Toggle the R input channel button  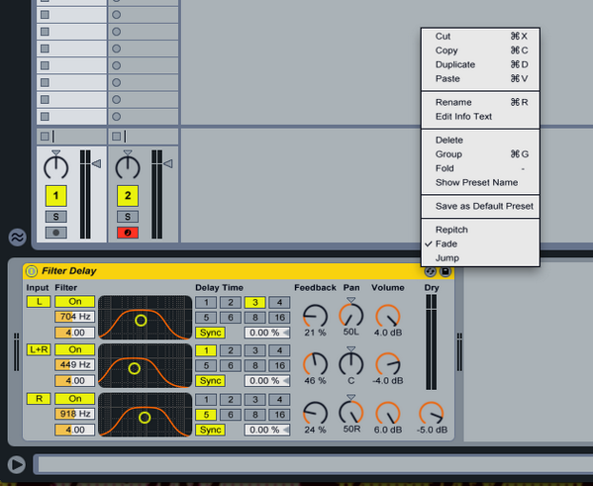(39, 399)
